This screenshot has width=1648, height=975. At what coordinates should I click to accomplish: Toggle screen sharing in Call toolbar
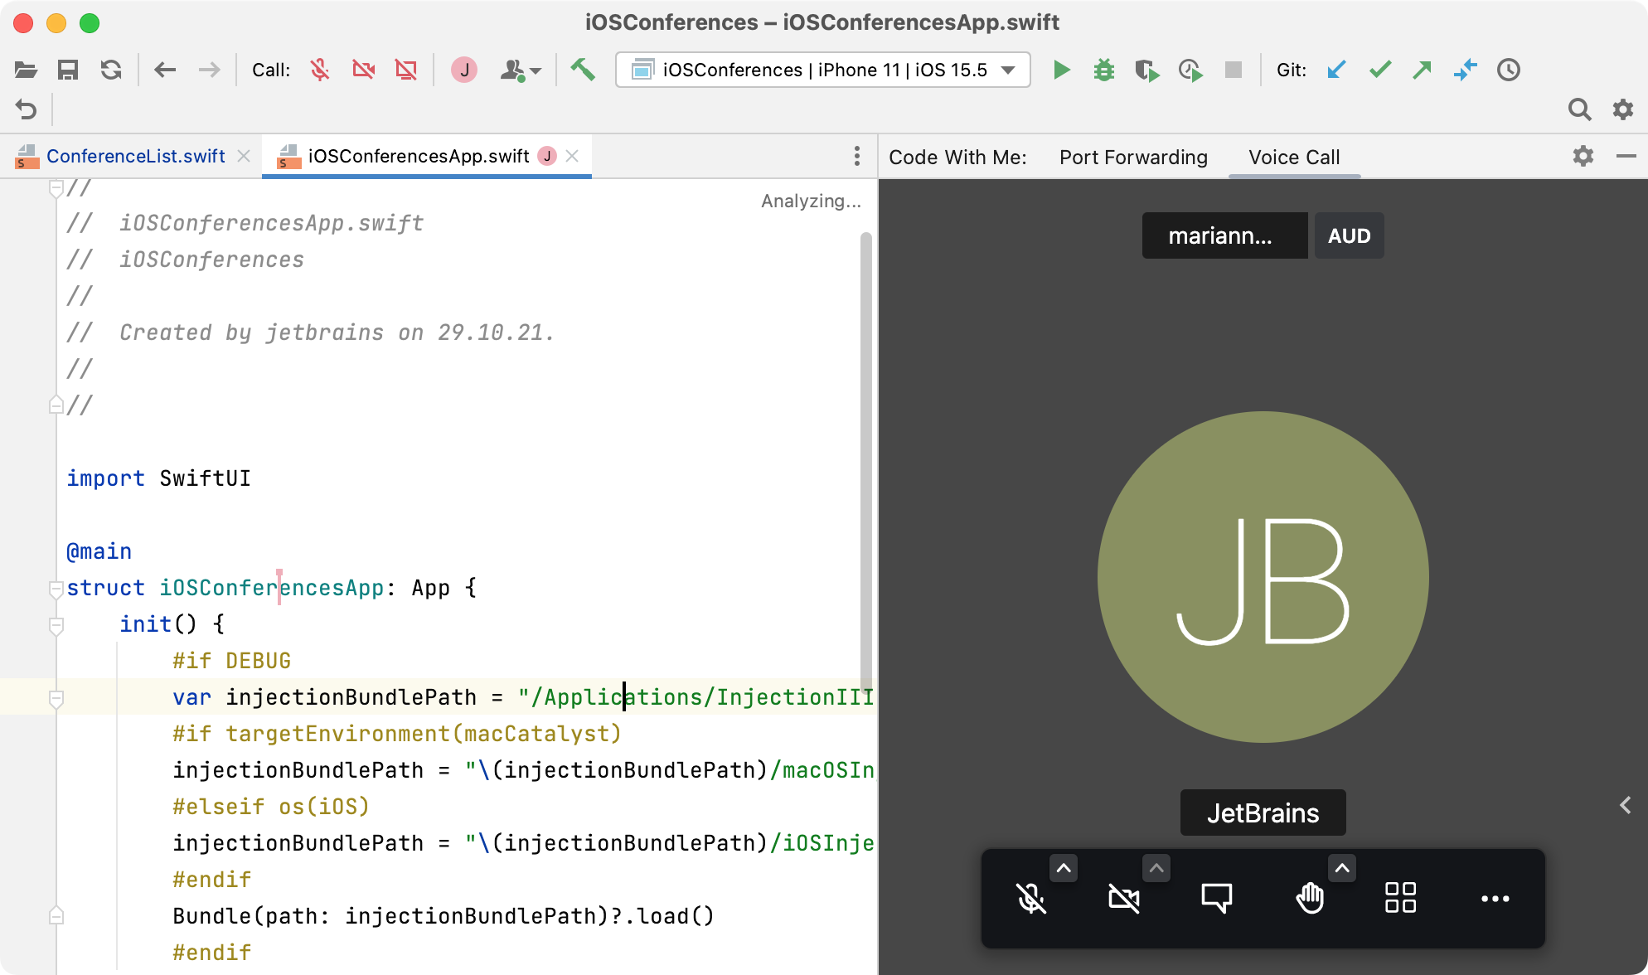click(x=406, y=70)
